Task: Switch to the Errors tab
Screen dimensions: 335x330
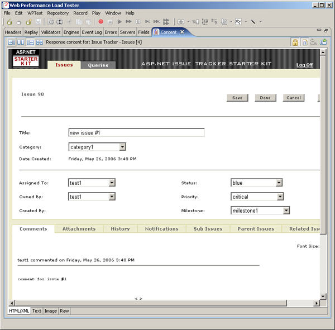Action: 111,32
